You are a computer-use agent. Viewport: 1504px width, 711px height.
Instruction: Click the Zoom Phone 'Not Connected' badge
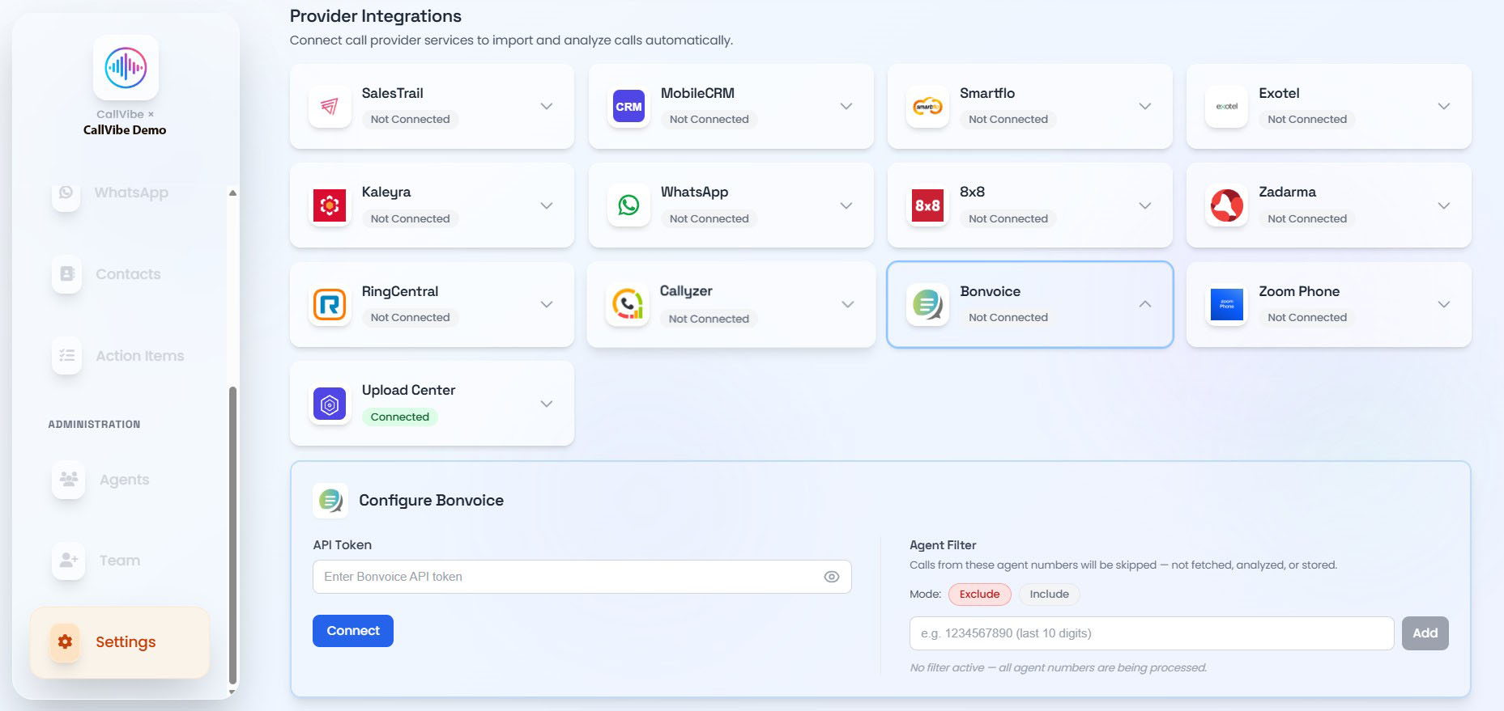1307,318
